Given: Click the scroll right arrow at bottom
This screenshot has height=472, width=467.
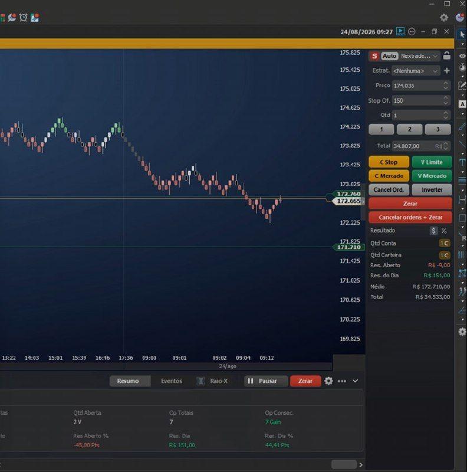Looking at the screenshot, I should 361,464.
